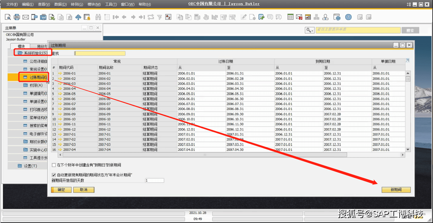
Task: Click the horizontal scrollbar right arrow
Action: pos(403,155)
